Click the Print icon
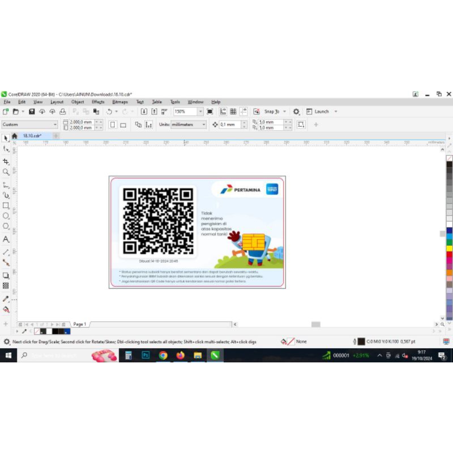Image resolution: width=453 pixels, height=453 pixels. pos(62,112)
